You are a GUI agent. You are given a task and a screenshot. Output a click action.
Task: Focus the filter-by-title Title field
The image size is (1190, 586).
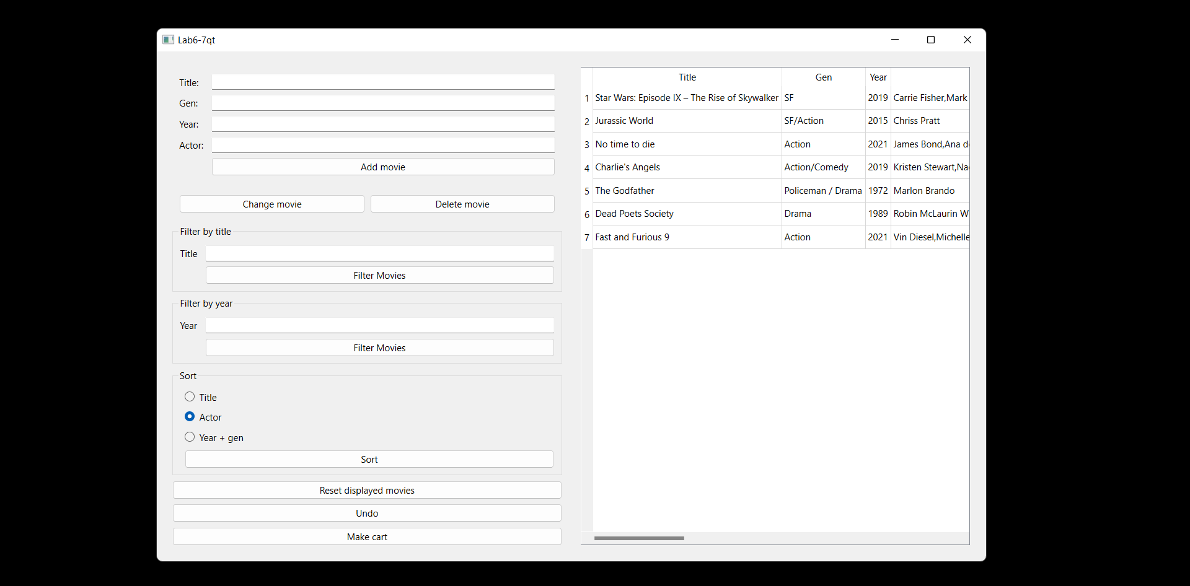pos(379,254)
